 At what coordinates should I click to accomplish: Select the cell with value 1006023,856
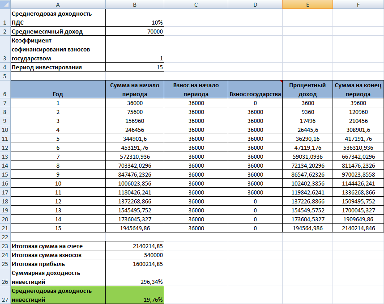point(135,183)
